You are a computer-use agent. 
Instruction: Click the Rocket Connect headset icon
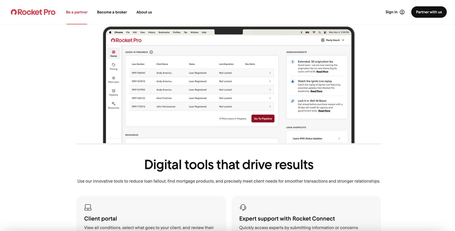243,207
